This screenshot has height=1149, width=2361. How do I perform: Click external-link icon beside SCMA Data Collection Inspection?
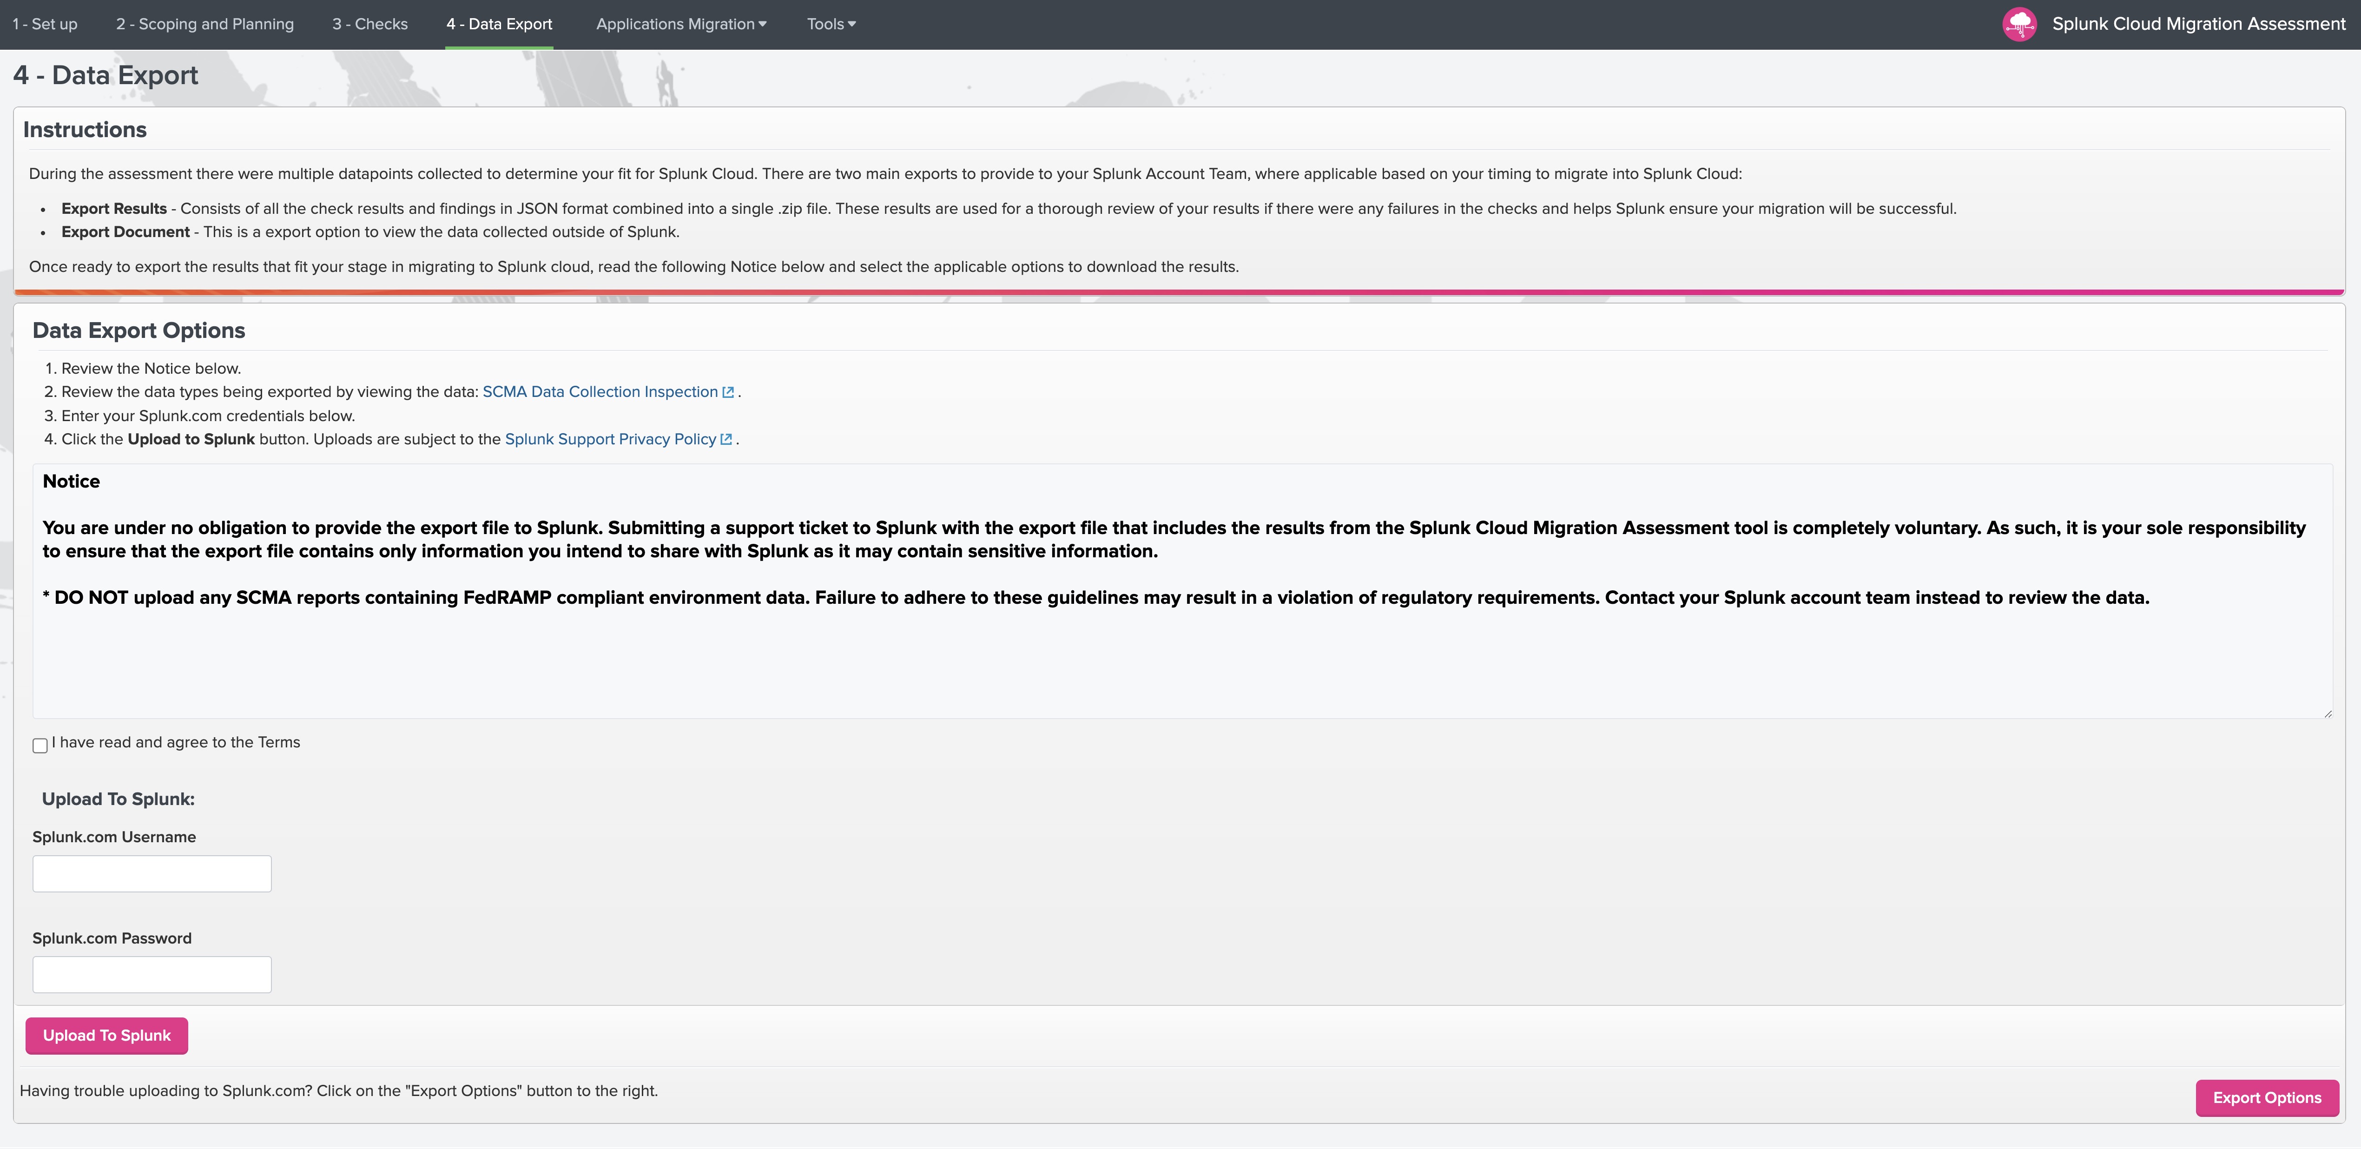(x=728, y=392)
